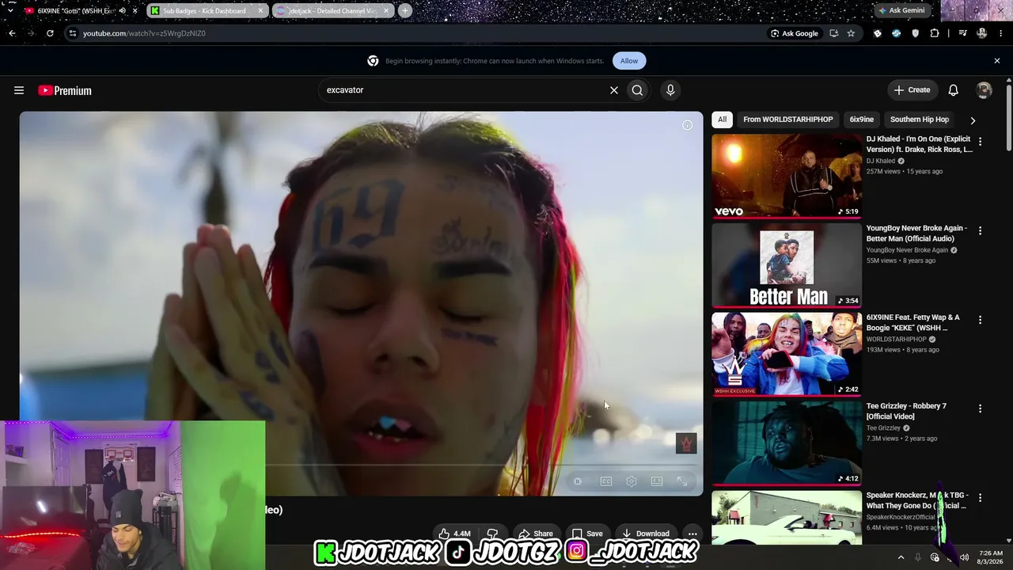Open YouTube notifications bell
The height and width of the screenshot is (570, 1013).
tap(953, 90)
